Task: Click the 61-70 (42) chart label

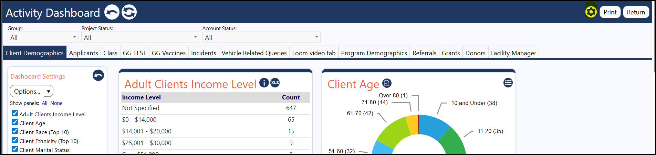Action: [360, 113]
